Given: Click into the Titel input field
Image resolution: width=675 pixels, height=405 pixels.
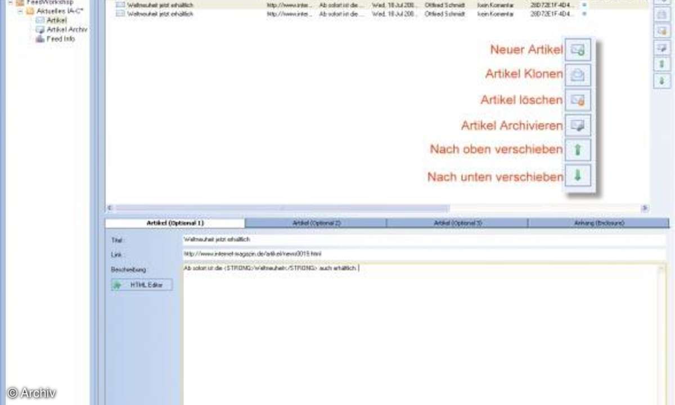Looking at the screenshot, I should 422,240.
